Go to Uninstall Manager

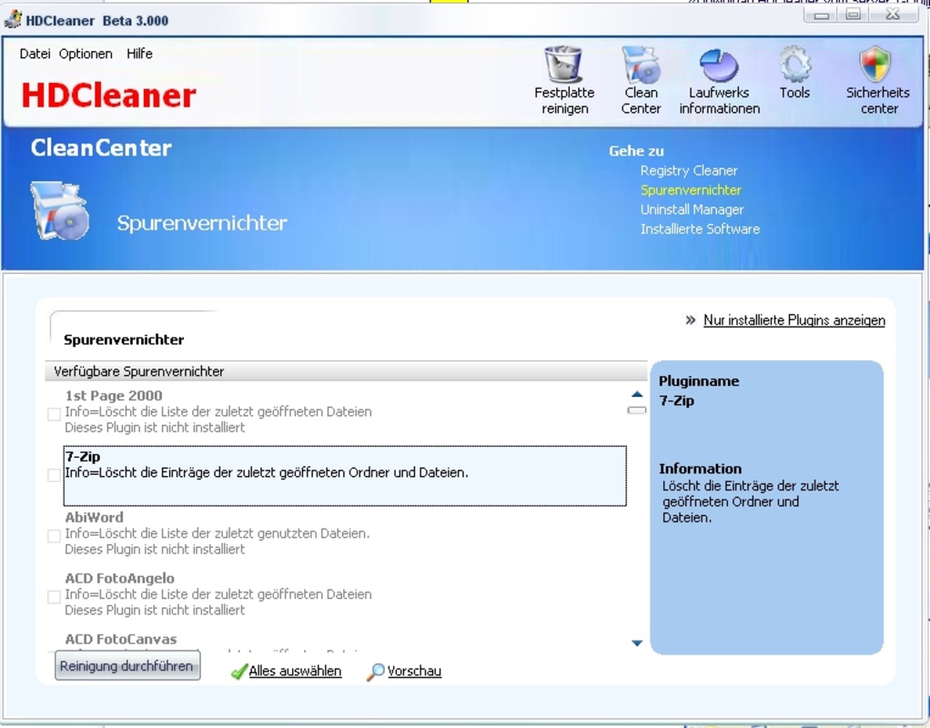click(x=692, y=209)
